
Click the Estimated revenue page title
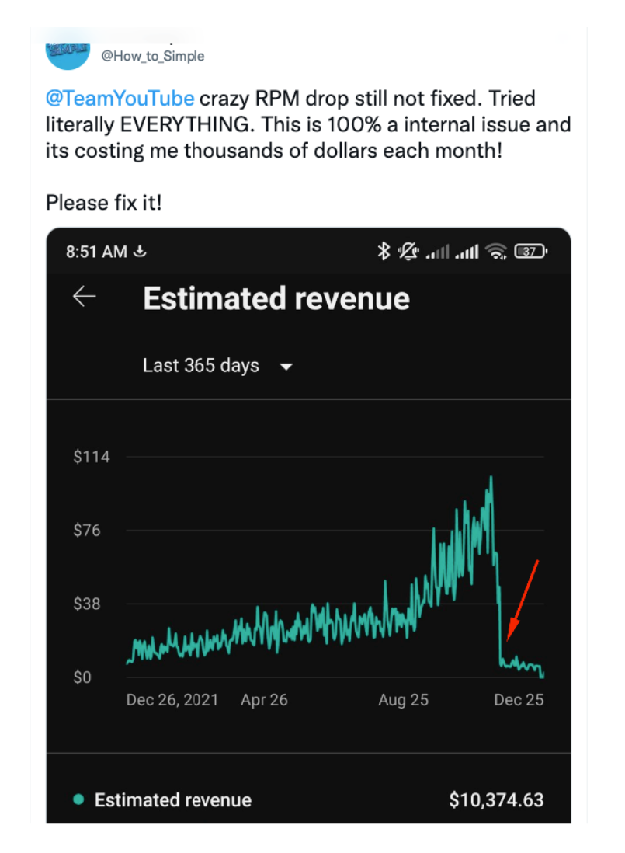(x=276, y=298)
